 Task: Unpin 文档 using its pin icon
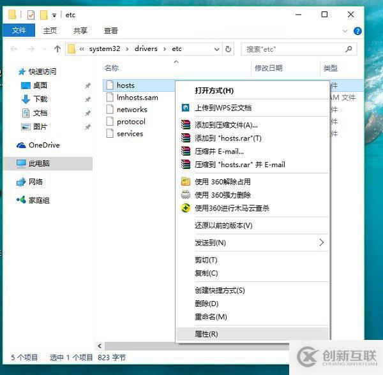(87, 114)
